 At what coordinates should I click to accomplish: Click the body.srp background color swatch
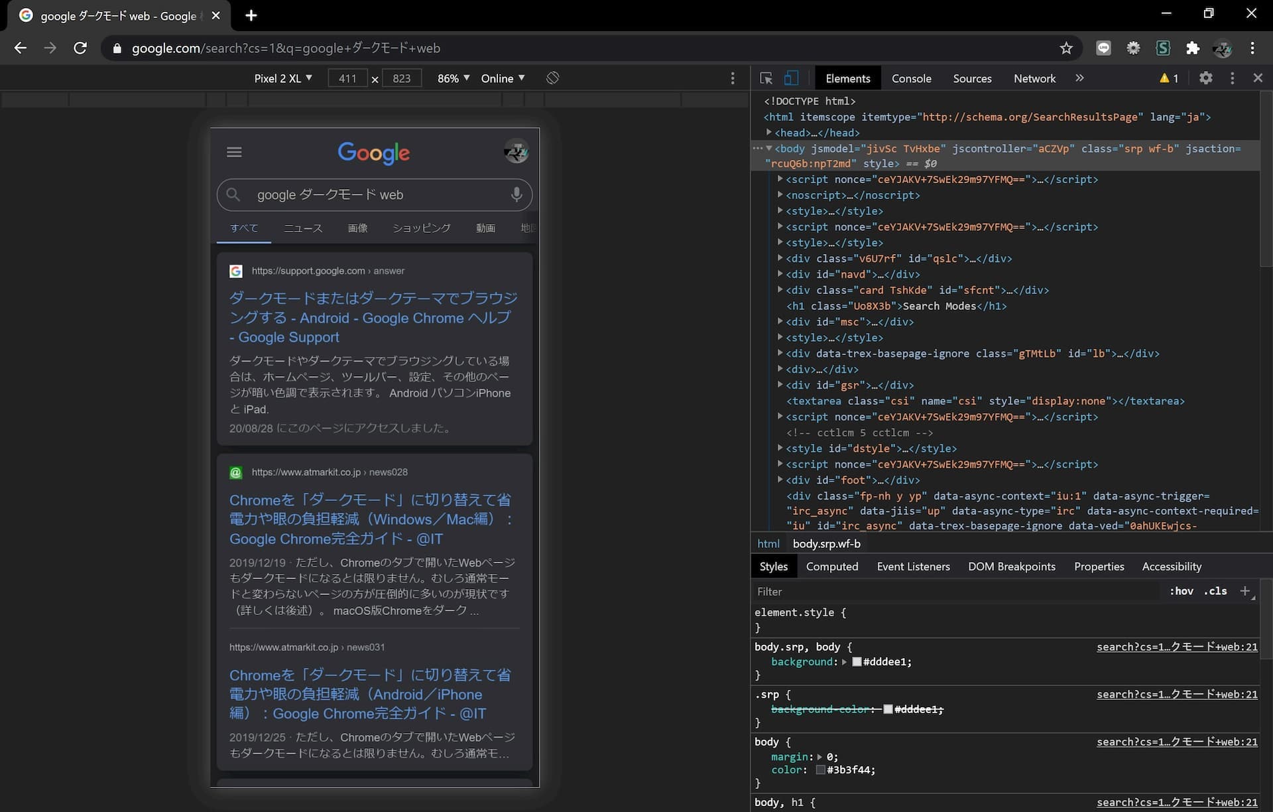click(x=857, y=661)
